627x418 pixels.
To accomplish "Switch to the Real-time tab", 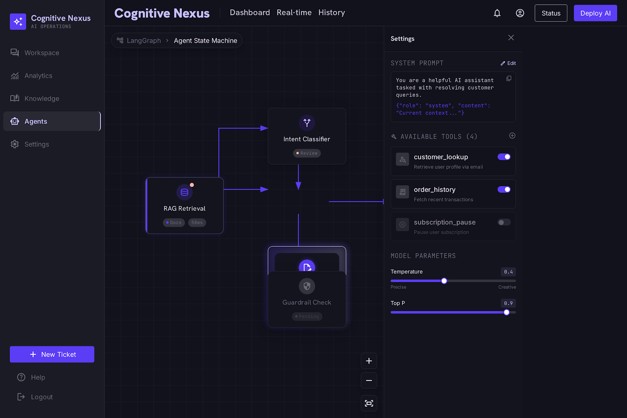I will click(294, 13).
